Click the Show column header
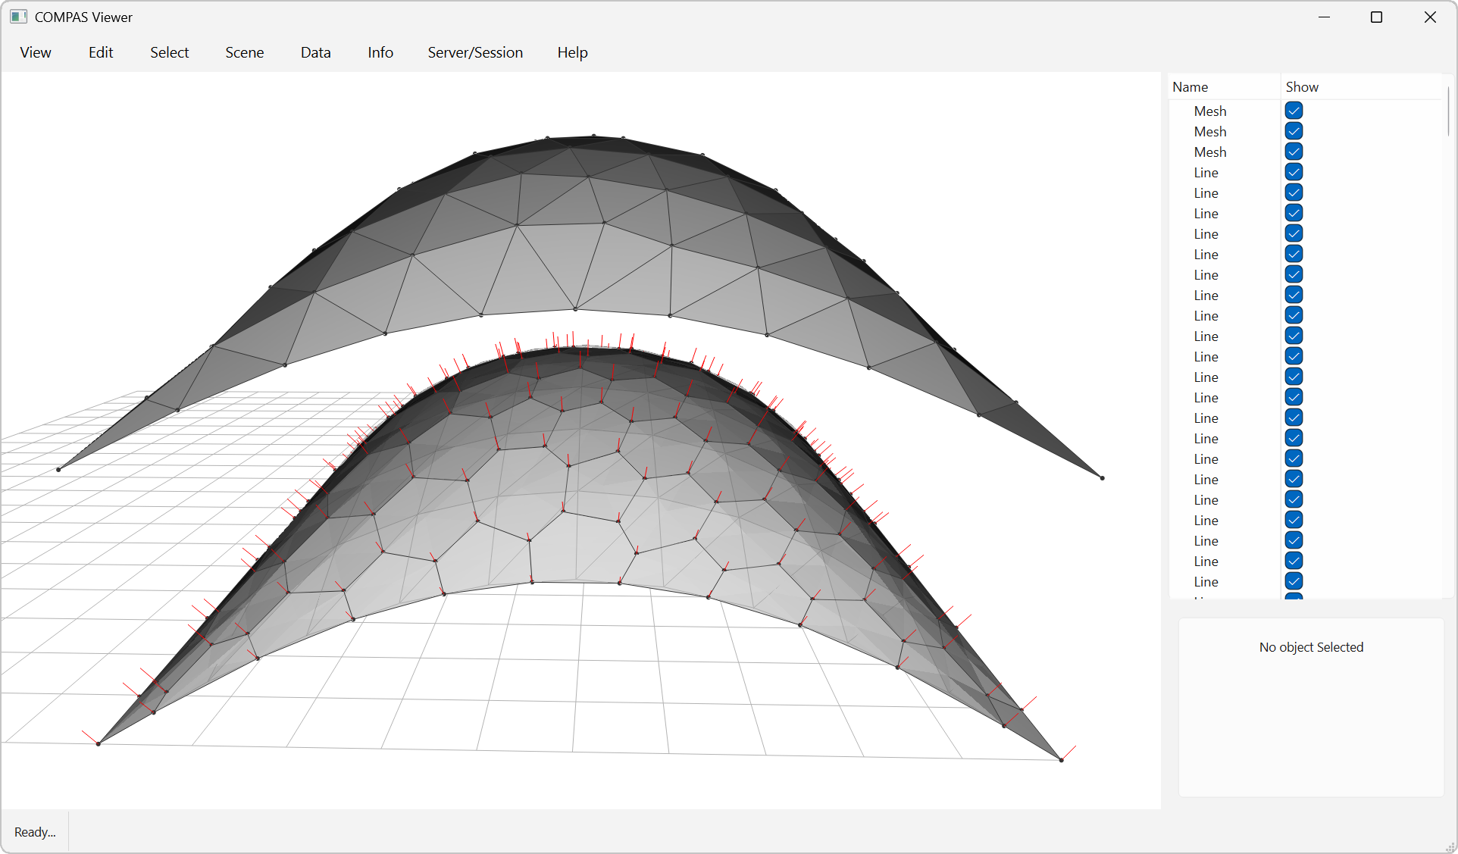Screen dimensions: 1458x854 click(x=1302, y=87)
